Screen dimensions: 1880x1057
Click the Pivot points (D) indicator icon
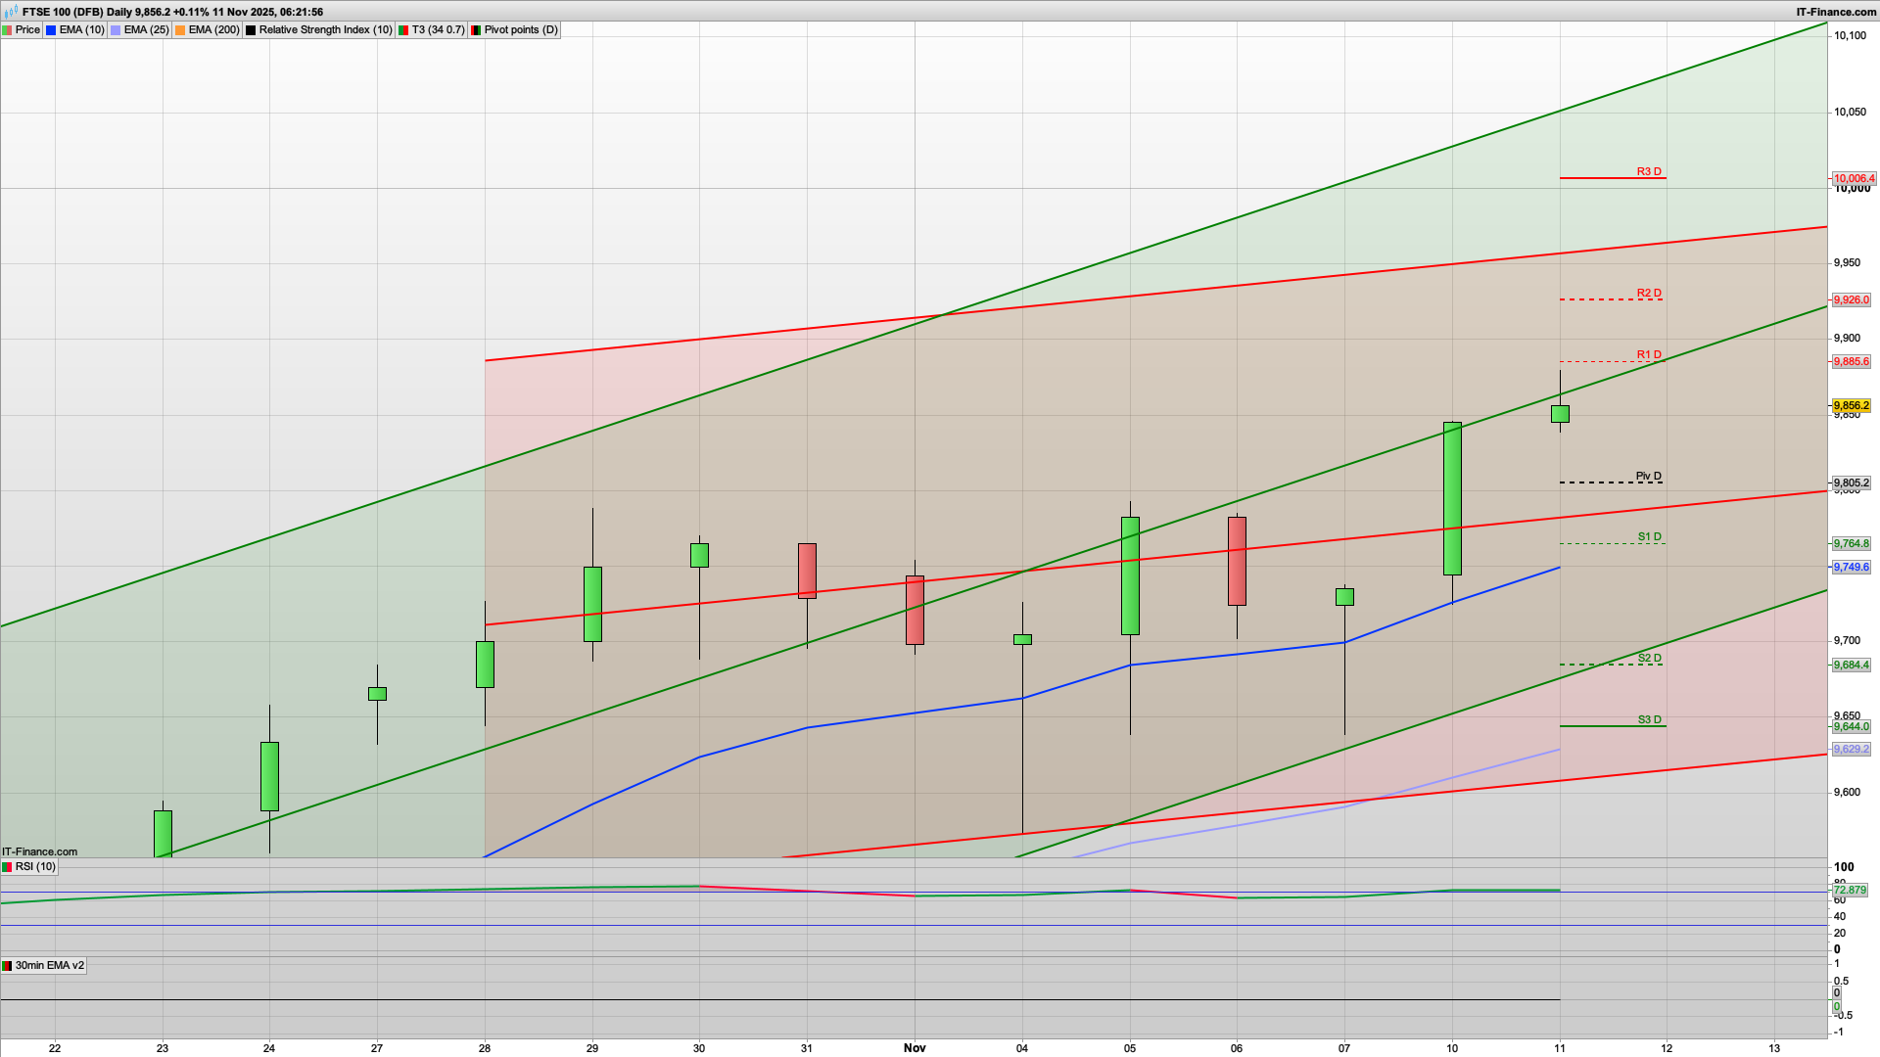coord(476,30)
